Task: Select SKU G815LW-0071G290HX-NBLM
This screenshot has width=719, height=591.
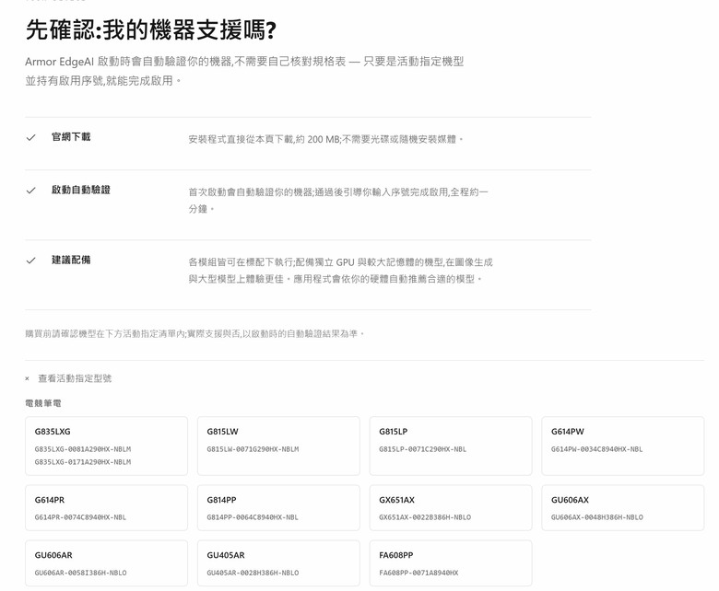Action: tap(253, 449)
